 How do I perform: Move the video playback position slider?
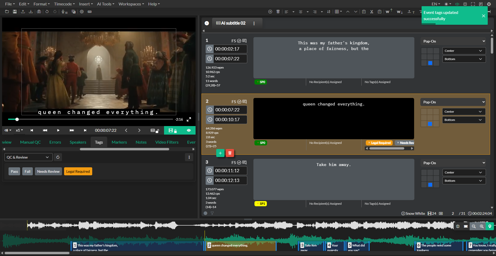(x=17, y=119)
